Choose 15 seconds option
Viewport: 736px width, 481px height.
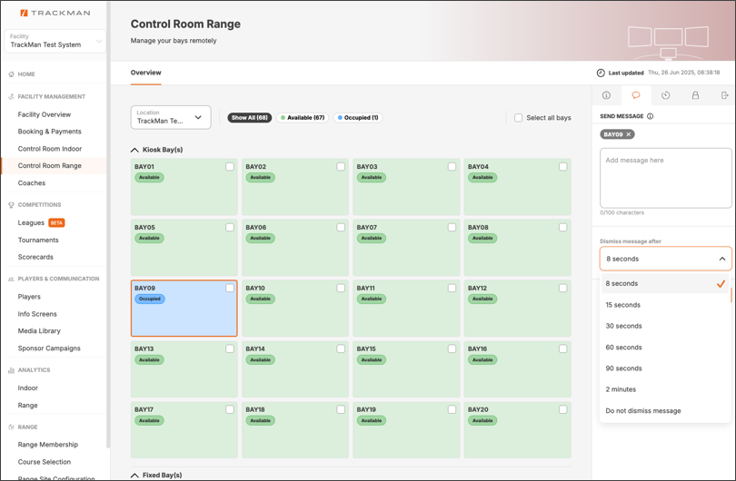pos(664,305)
